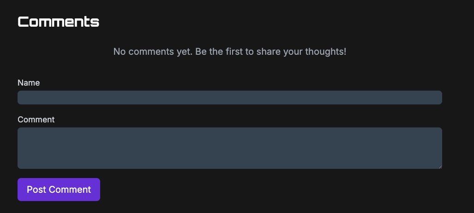Grab the Comment textarea corner grip
Screen dimensions: 474x213
click(x=439, y=166)
